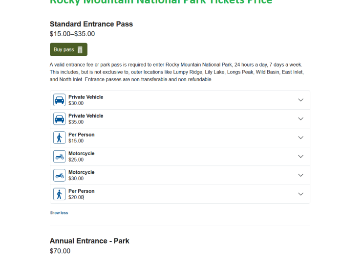Expand the $30.00 Motorcycle chevron

300,175
